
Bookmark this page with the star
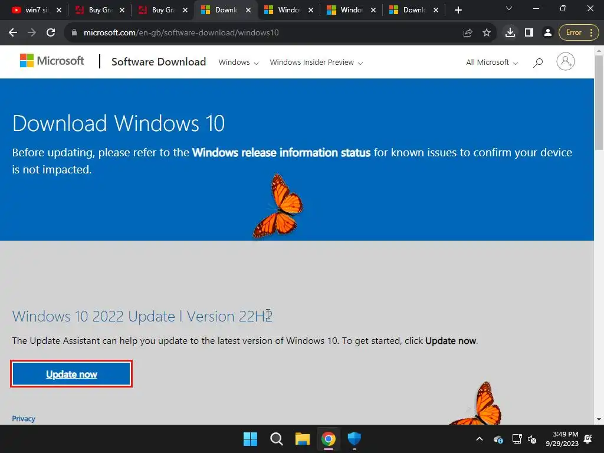point(487,33)
